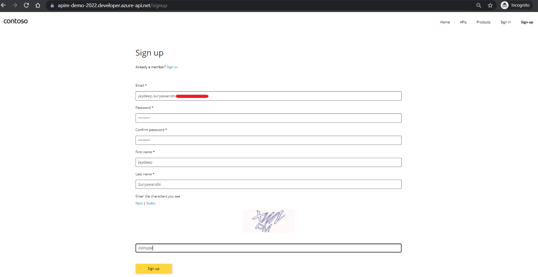Open the Home navigation menu item

click(445, 22)
